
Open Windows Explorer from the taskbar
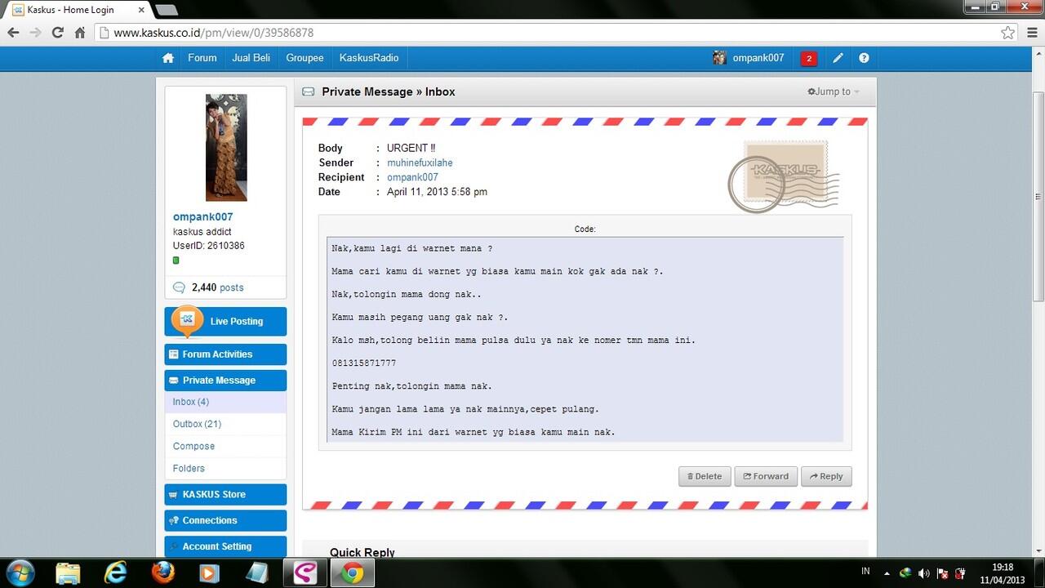[x=69, y=572]
